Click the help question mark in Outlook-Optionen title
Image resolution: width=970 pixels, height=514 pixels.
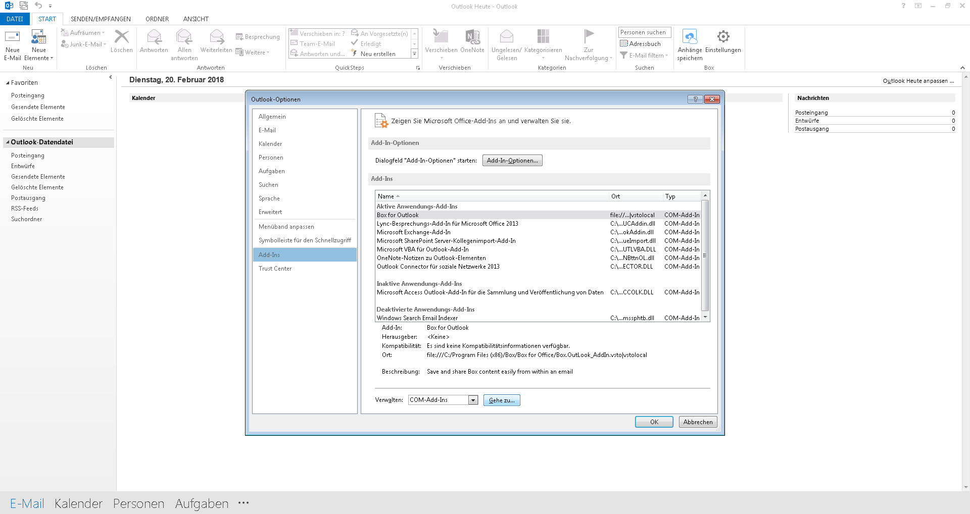tap(695, 99)
